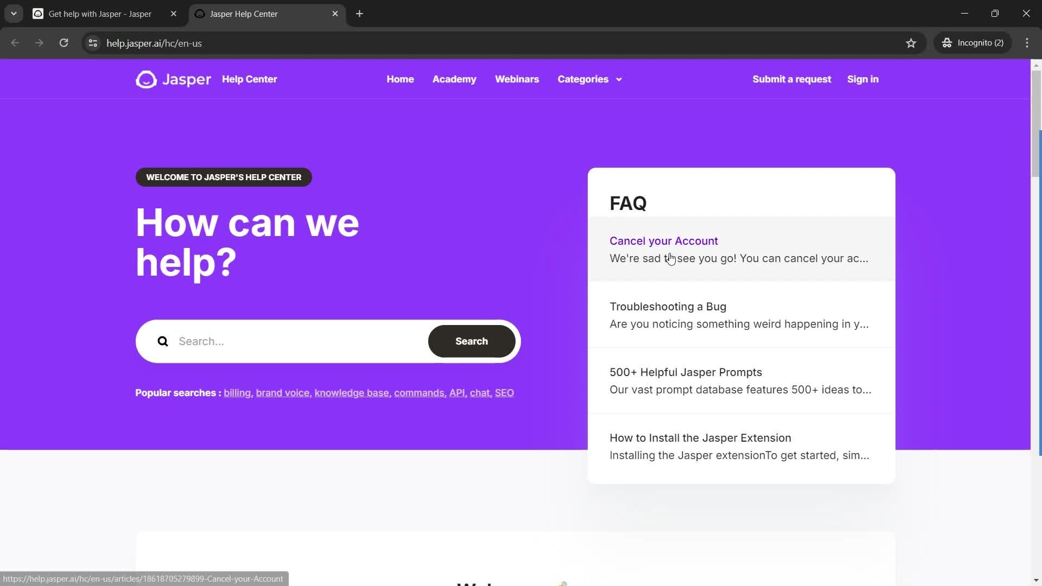This screenshot has height=586, width=1042.
Task: Open the commands popular search link
Action: coord(419,393)
